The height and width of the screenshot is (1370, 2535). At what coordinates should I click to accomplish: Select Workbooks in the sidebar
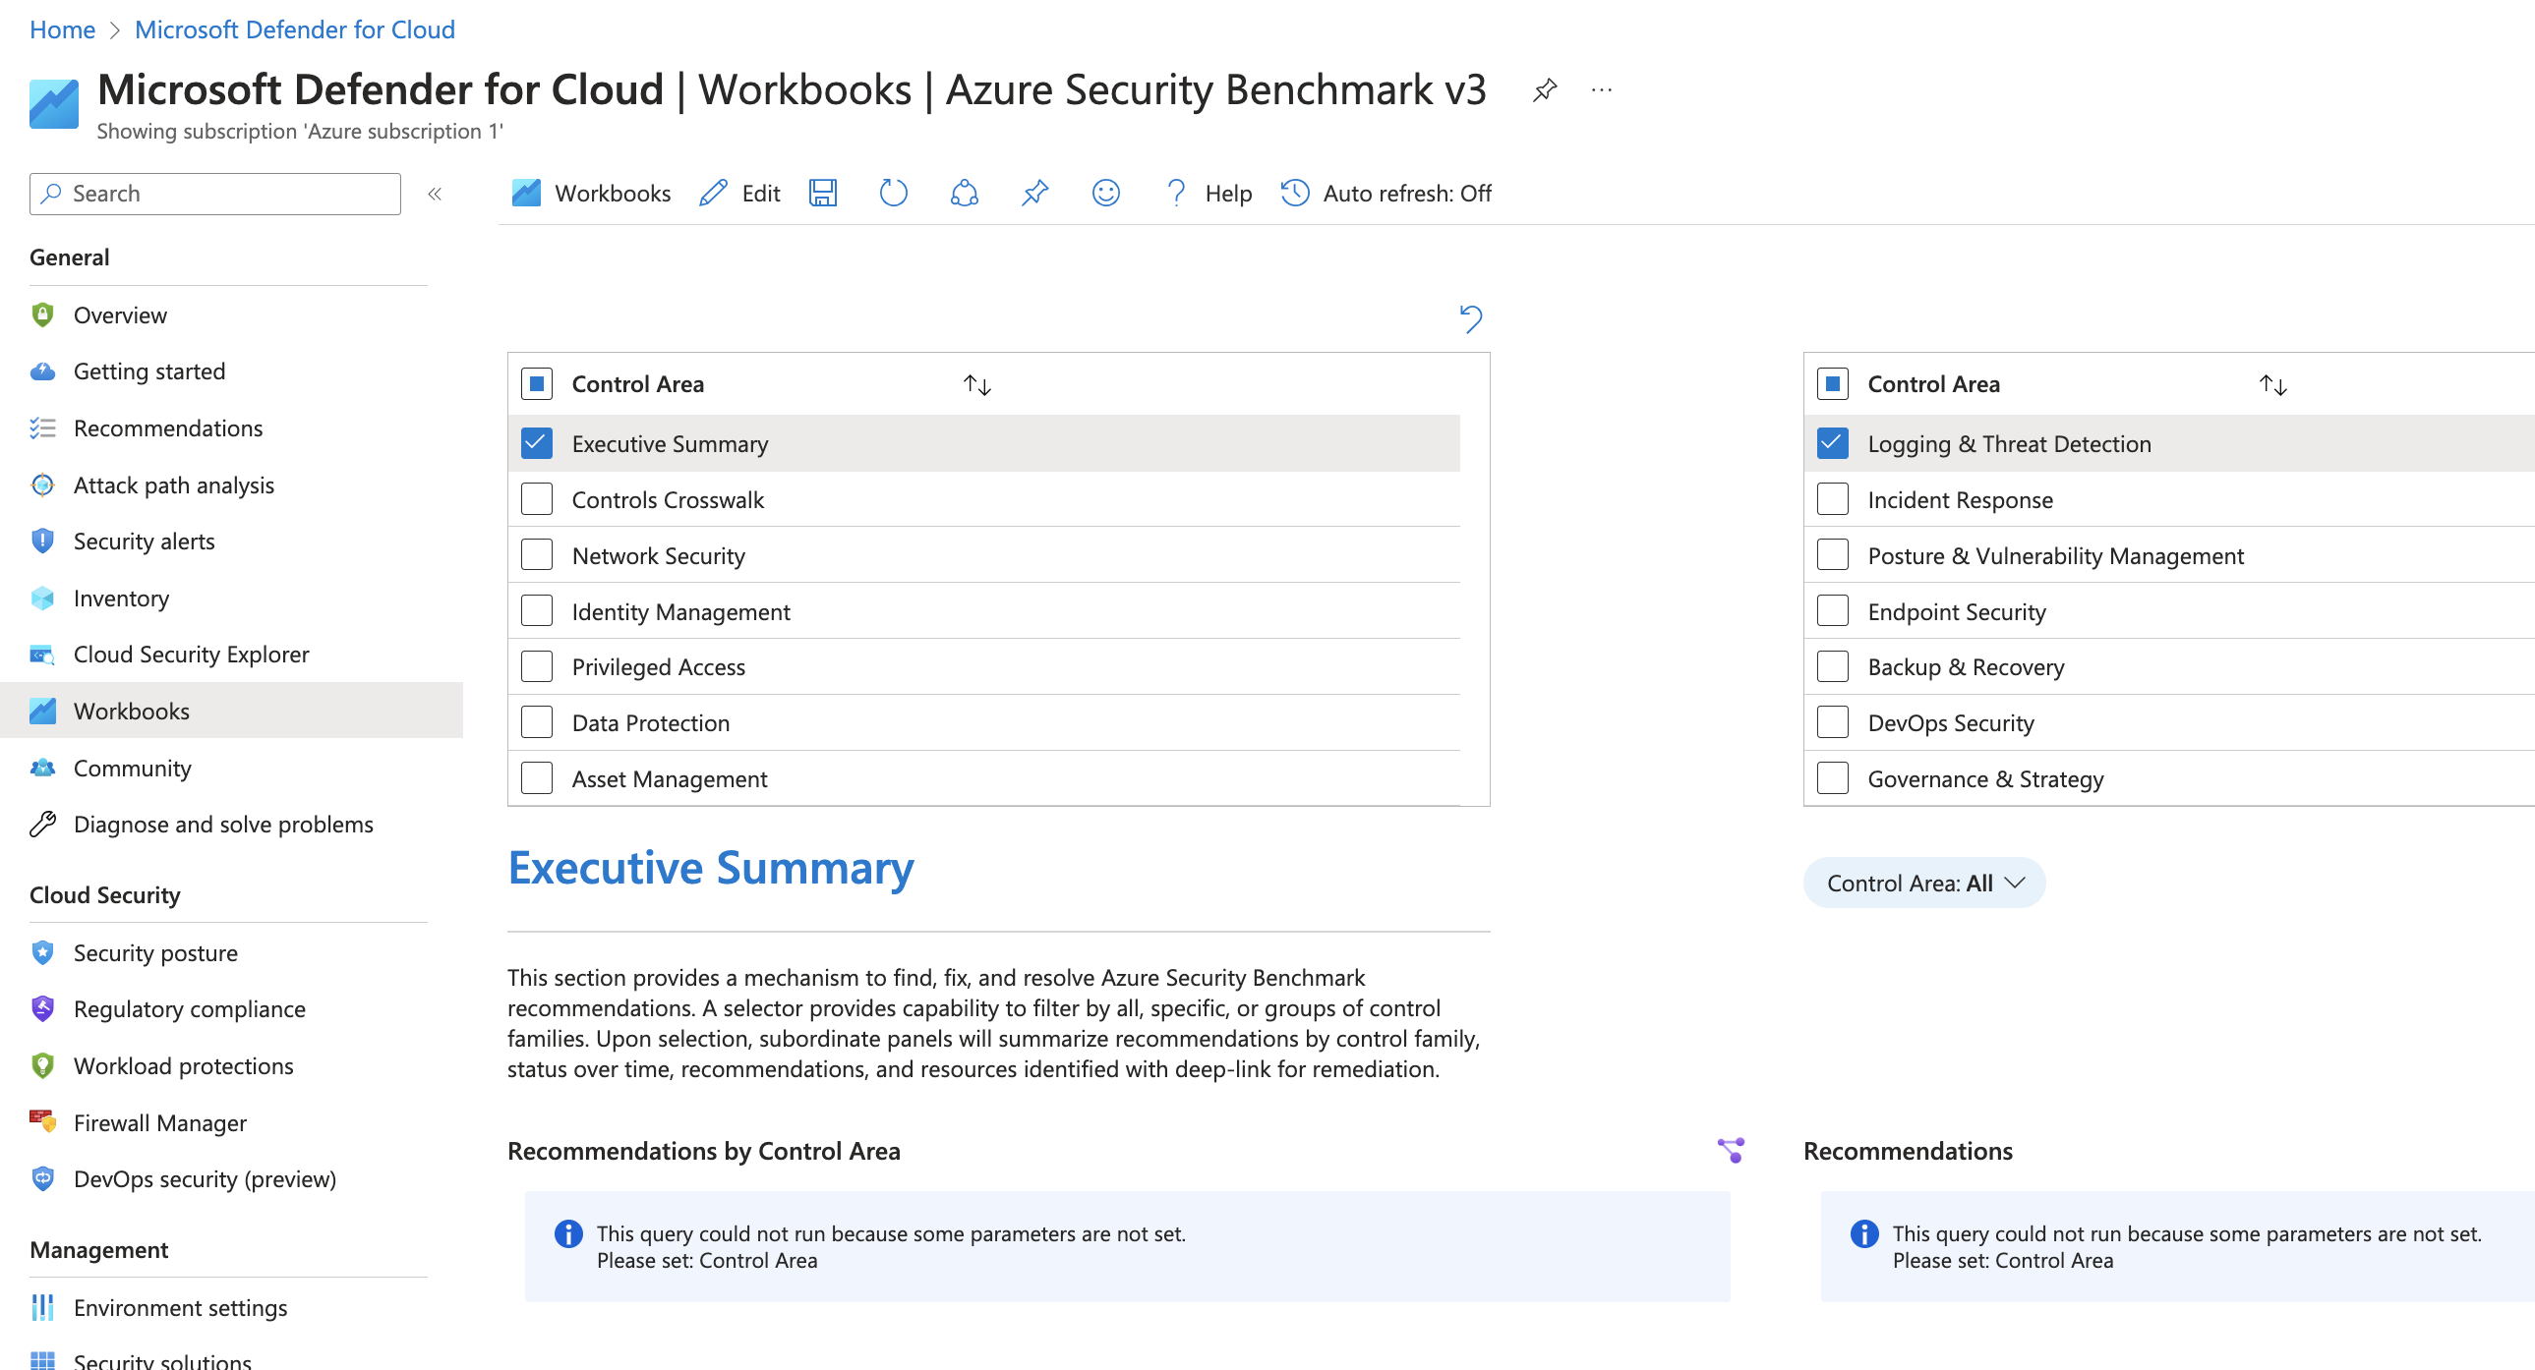[231, 712]
